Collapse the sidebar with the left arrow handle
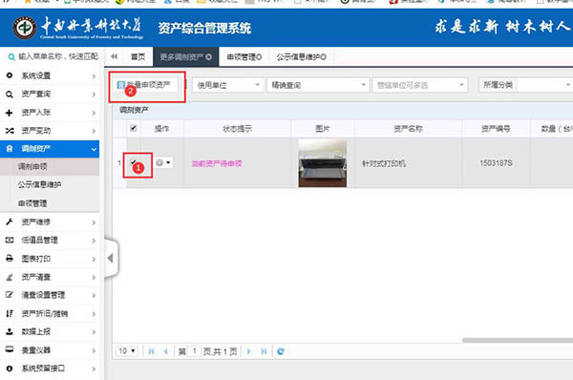Viewport: 573px width, 380px height. click(111, 258)
